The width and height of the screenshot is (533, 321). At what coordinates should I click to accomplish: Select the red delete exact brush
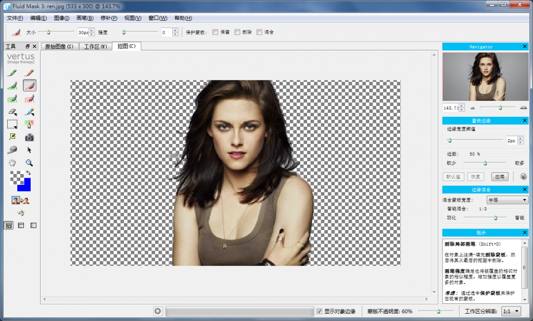(29, 73)
